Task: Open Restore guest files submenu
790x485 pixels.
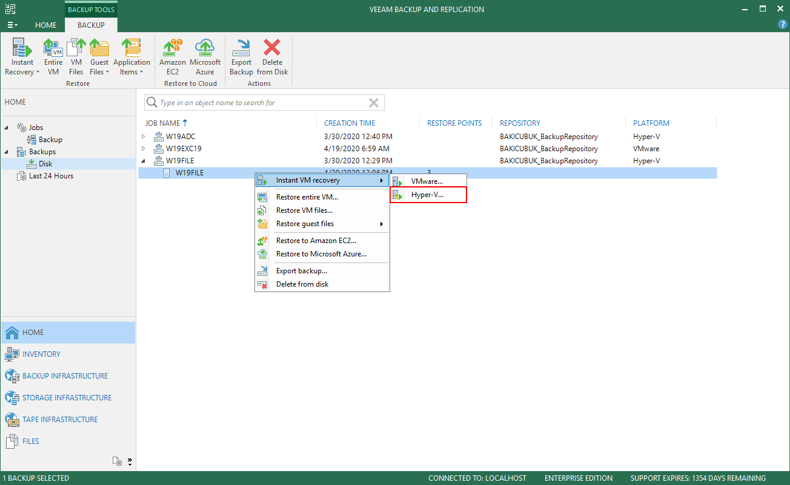Action: pos(322,224)
